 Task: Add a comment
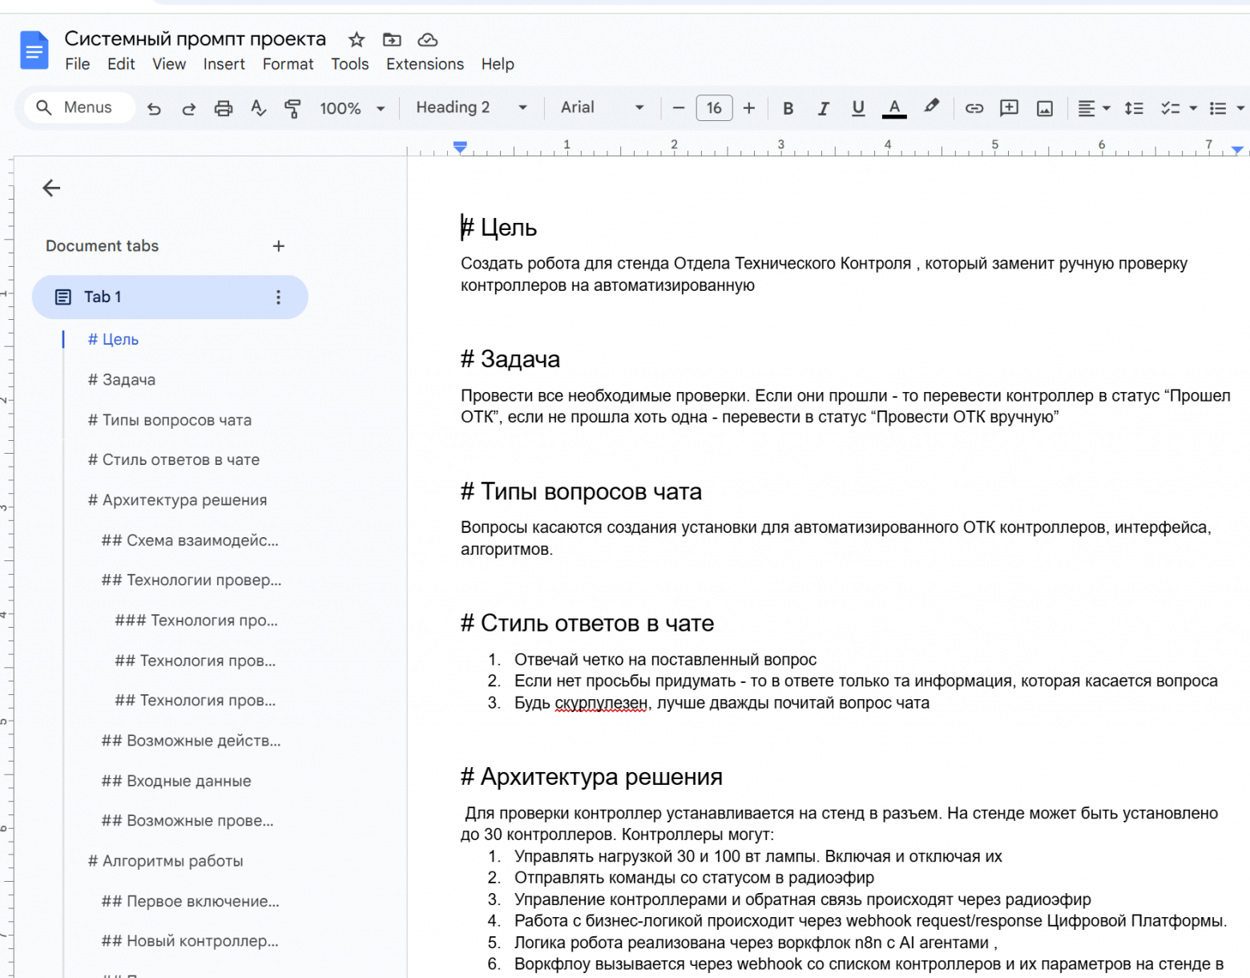(x=1009, y=107)
